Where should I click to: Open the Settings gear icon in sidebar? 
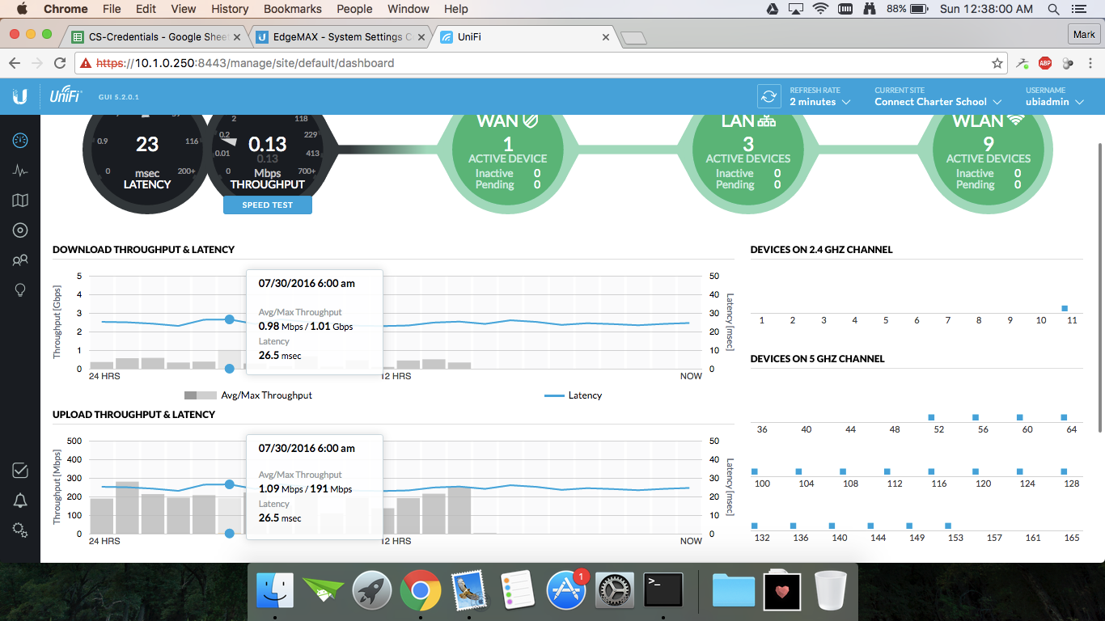(20, 530)
